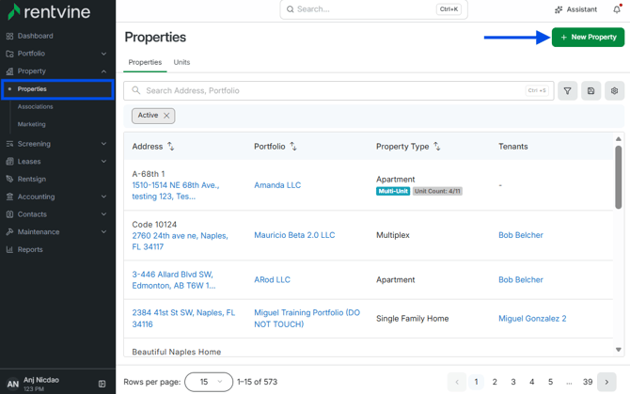Expand the Maintenance menu chevron
Image resolution: width=630 pixels, height=394 pixels.
[x=103, y=232]
